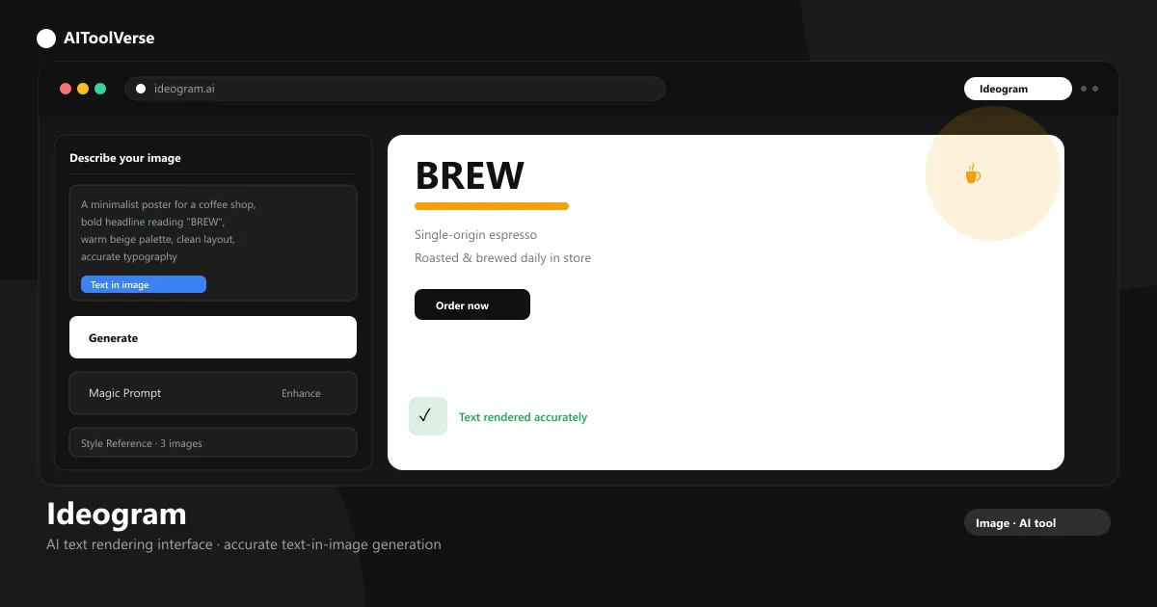Click the coffee cup icon

click(x=973, y=173)
